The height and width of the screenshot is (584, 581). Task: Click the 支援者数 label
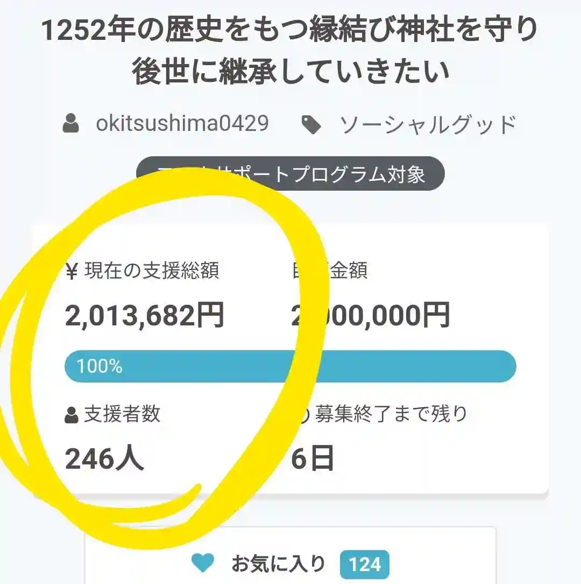pyautogui.click(x=122, y=414)
